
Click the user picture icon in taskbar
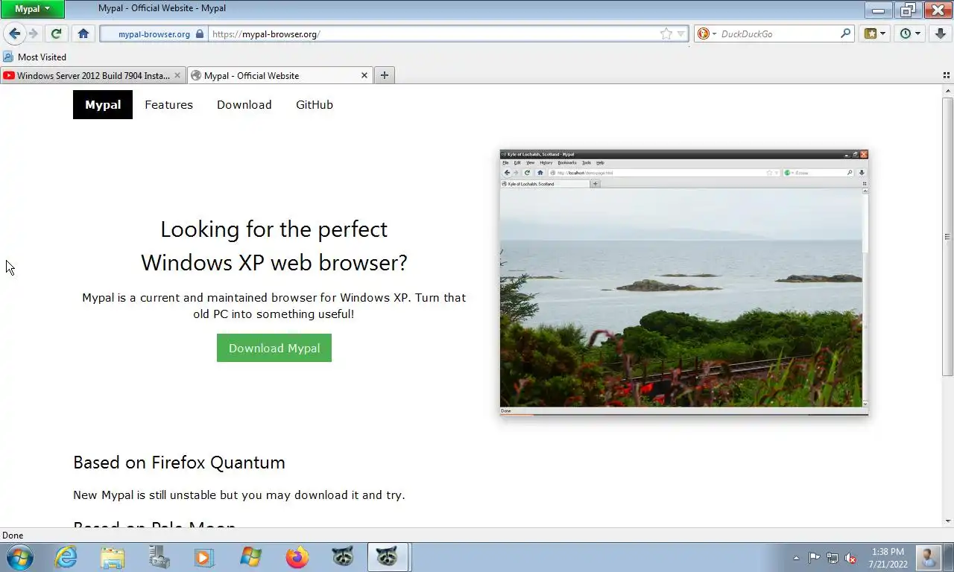click(x=927, y=557)
